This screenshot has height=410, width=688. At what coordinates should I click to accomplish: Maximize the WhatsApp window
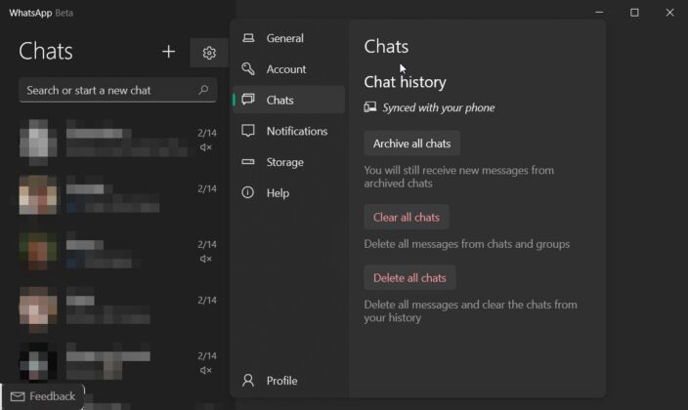point(634,13)
